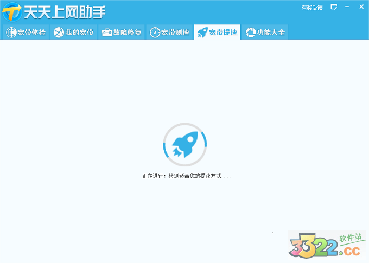Viewport: 369px width, 263px height.
Task: Click the 有奖反馈 feedback link
Action: (x=312, y=8)
